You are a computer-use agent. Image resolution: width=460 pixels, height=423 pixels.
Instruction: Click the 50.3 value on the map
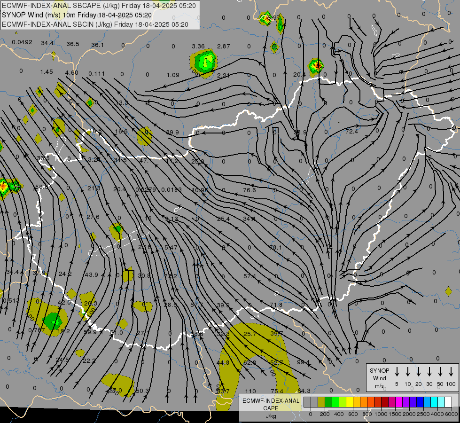[x=142, y=391]
